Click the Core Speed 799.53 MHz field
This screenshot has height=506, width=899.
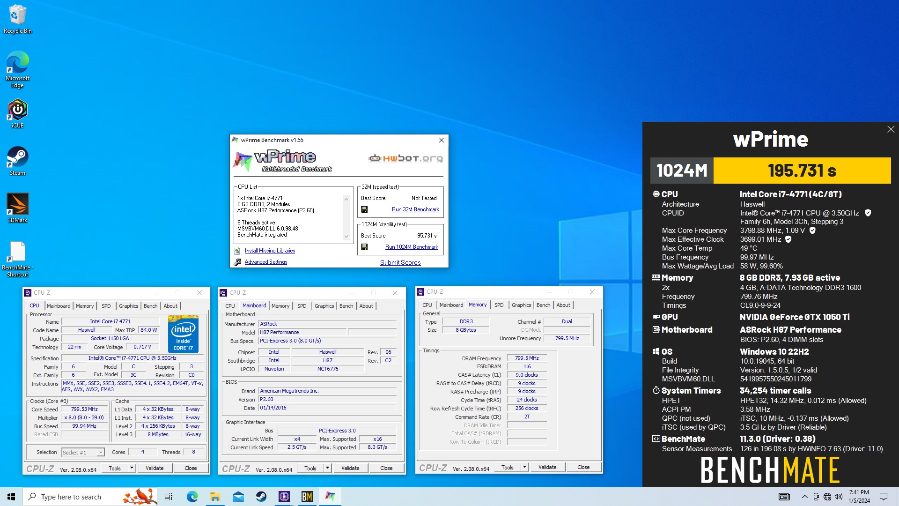(x=84, y=409)
